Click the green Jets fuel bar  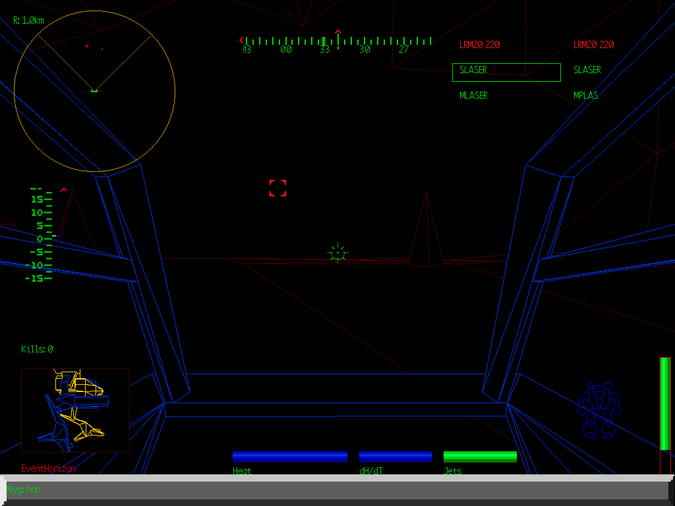coord(480,457)
